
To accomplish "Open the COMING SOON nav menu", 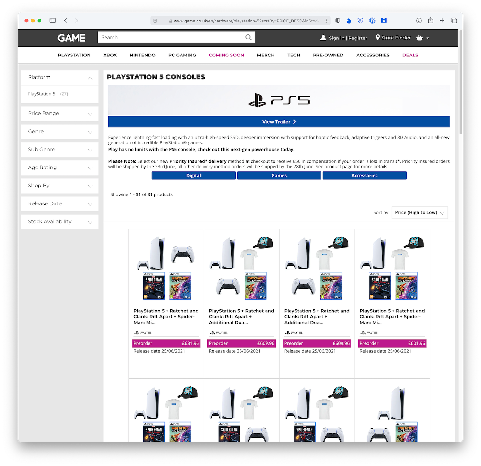I will pos(226,55).
